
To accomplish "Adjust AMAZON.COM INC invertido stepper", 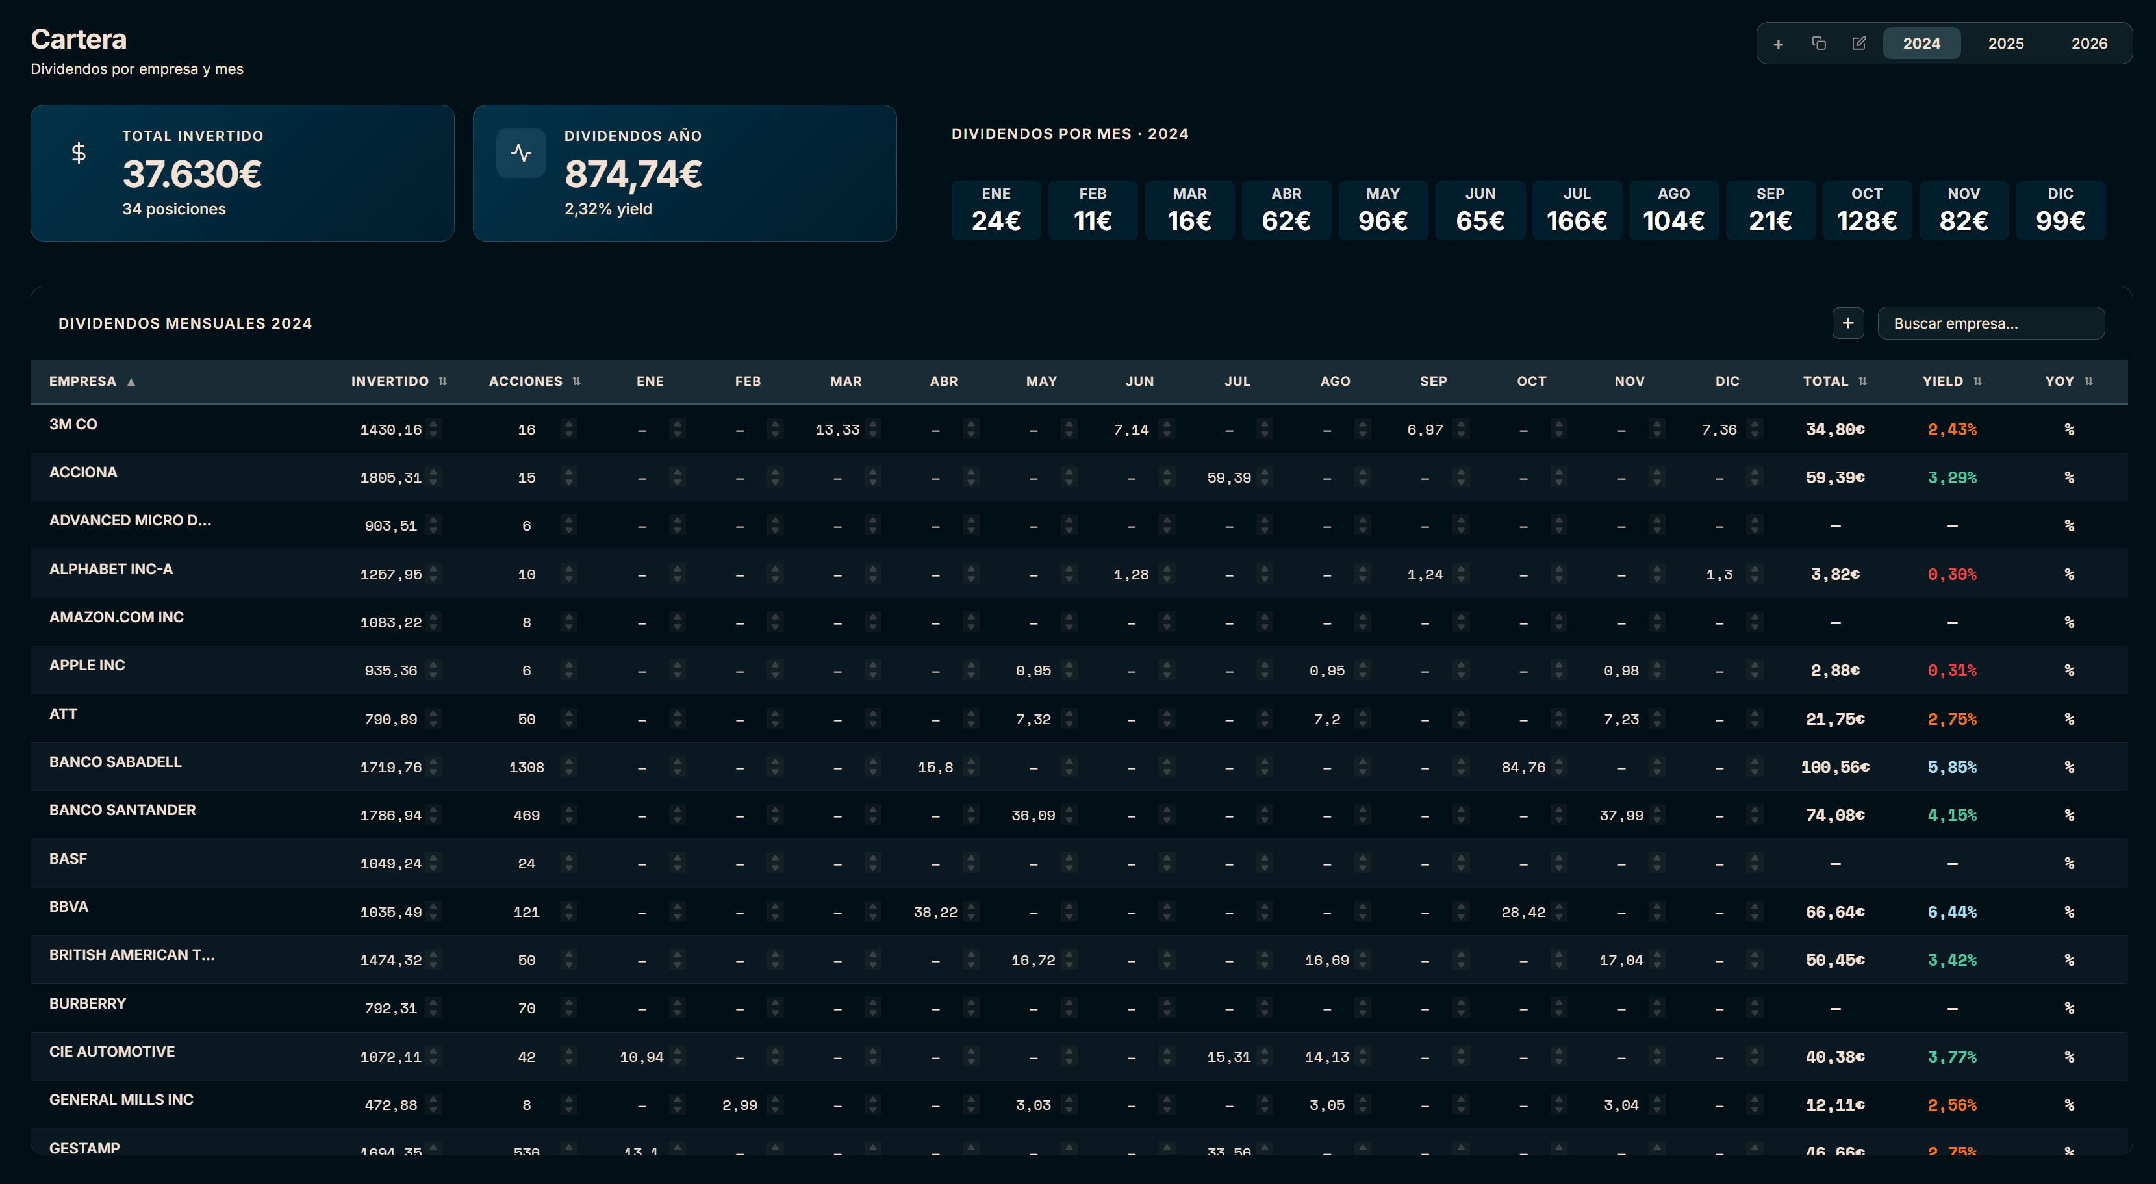I will [x=433, y=623].
